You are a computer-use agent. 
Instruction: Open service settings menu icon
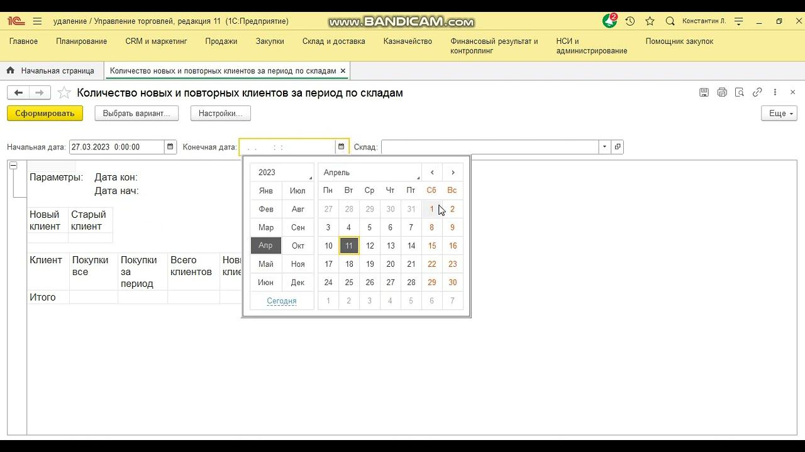[739, 21]
